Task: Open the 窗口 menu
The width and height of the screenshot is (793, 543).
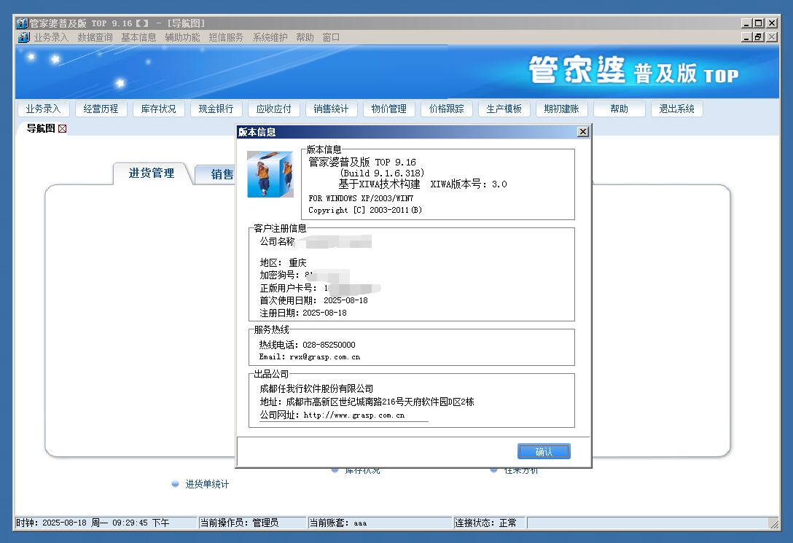Action: click(331, 37)
